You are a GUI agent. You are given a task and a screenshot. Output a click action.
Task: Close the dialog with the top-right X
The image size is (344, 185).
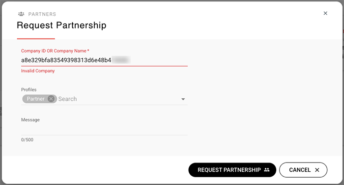[x=325, y=13]
